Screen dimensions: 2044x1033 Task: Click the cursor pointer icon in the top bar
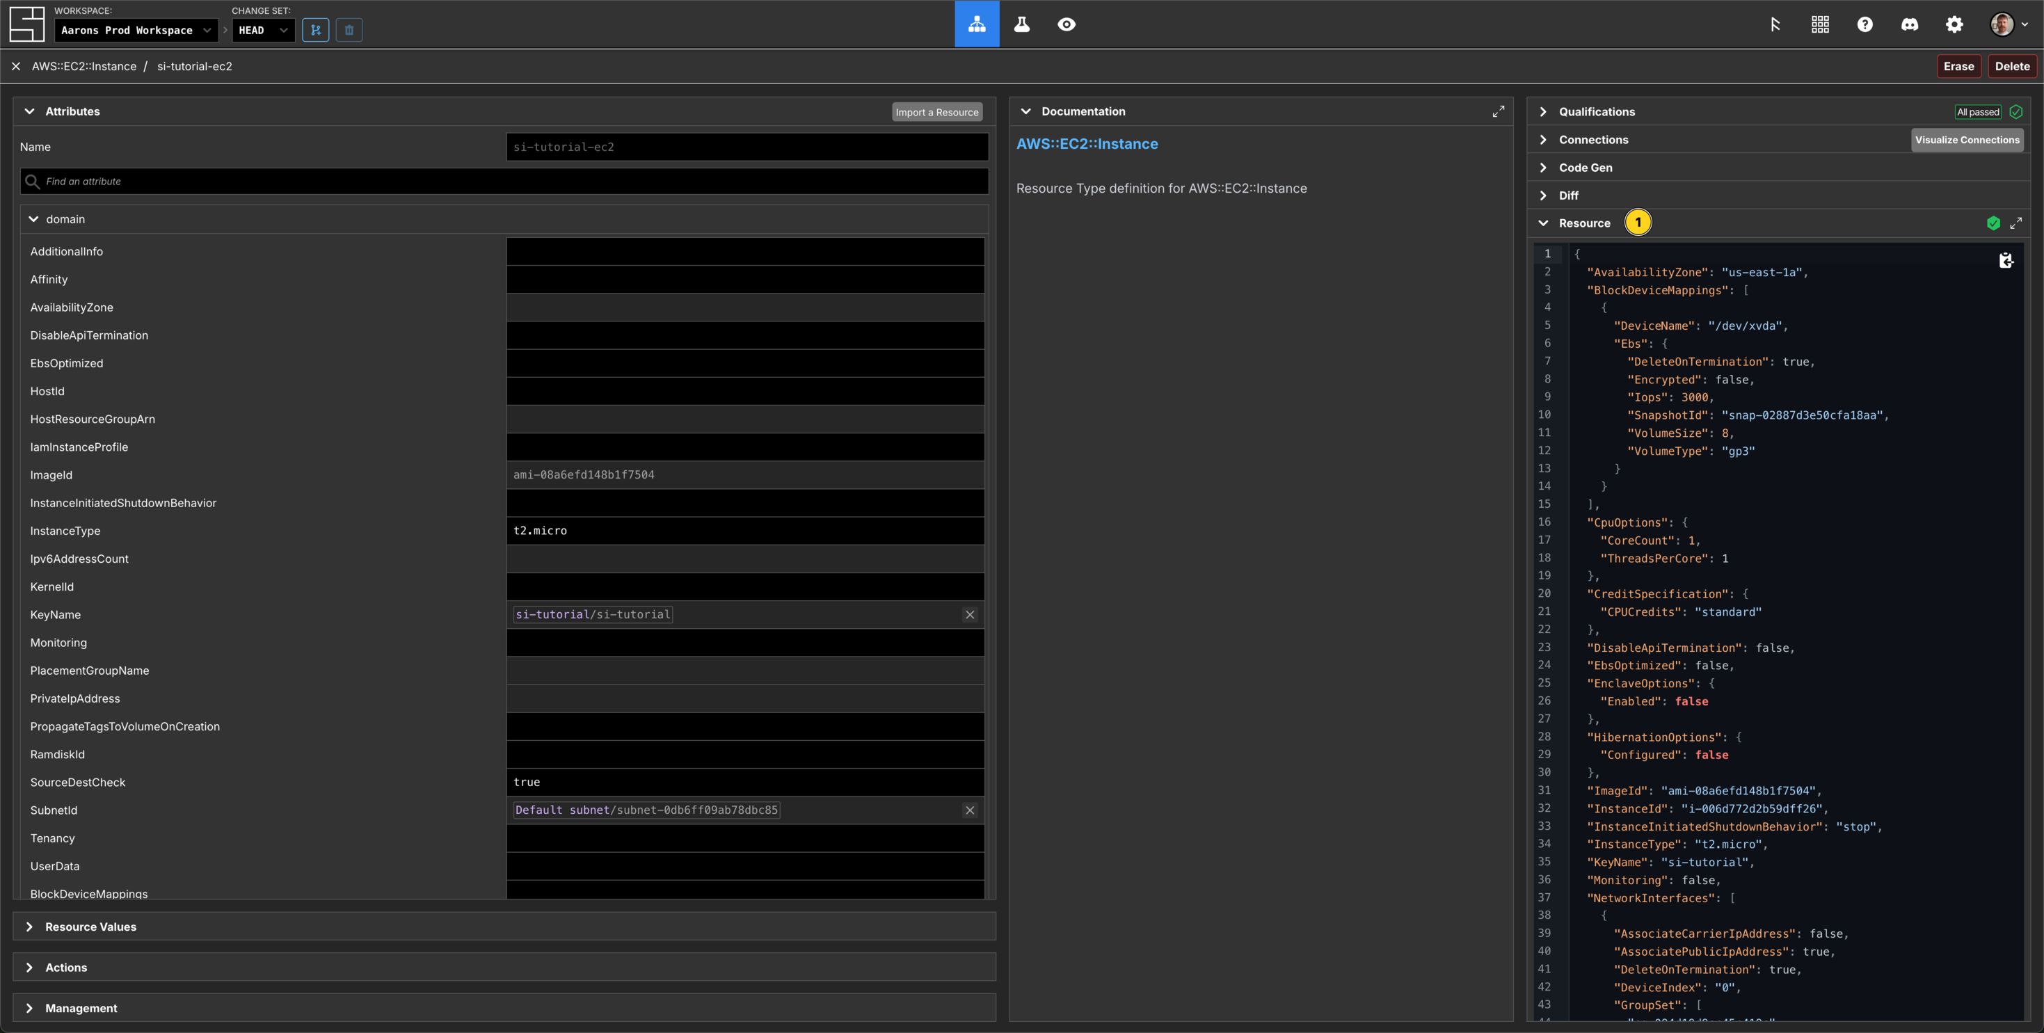[1775, 24]
